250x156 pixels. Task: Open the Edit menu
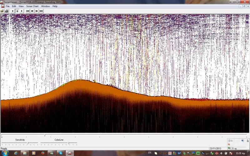point(14,6)
